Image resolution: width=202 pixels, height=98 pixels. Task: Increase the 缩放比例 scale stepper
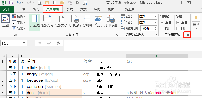[155, 27]
